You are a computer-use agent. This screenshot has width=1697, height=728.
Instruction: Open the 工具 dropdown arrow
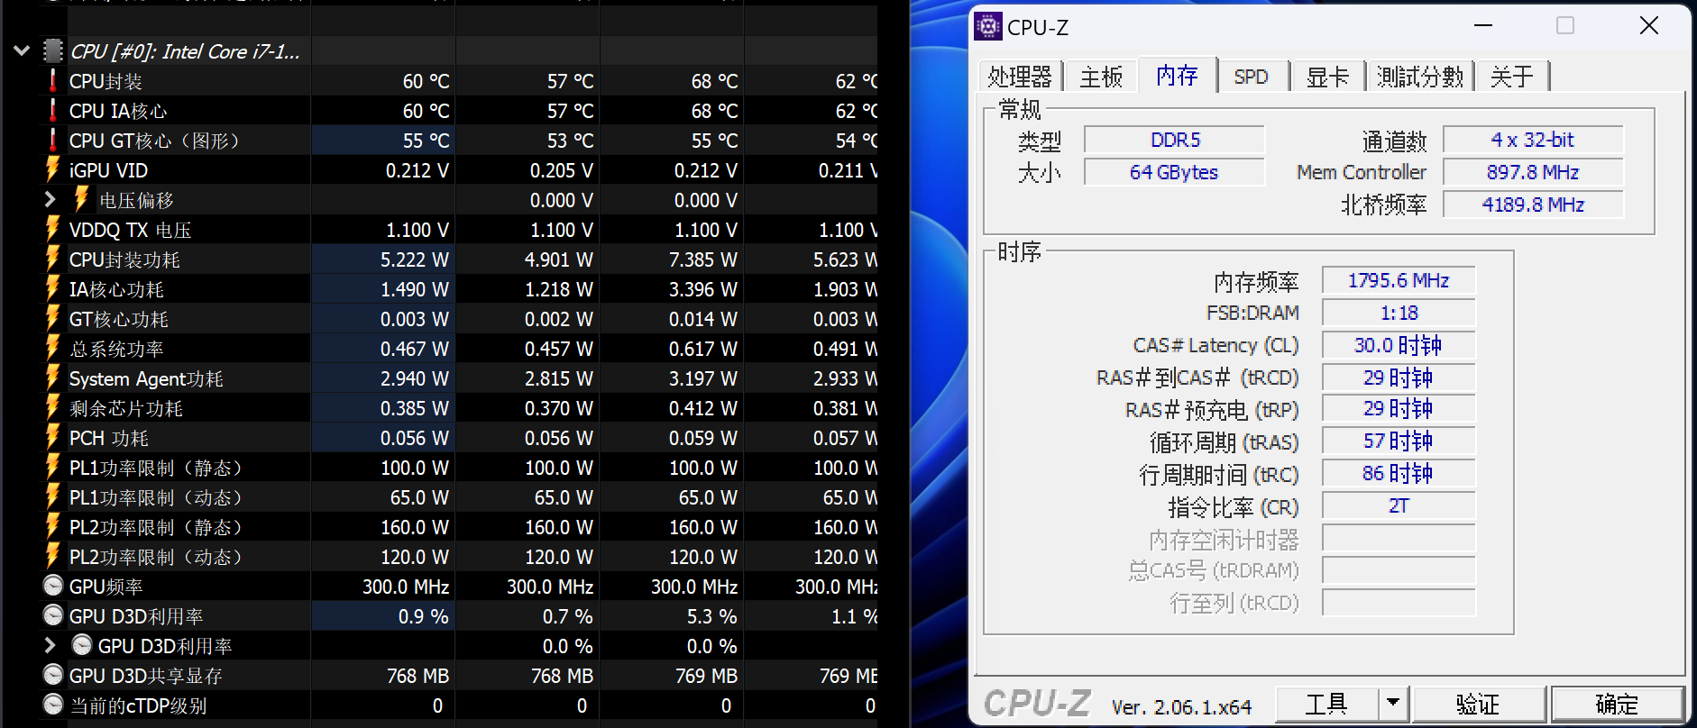[1393, 703]
